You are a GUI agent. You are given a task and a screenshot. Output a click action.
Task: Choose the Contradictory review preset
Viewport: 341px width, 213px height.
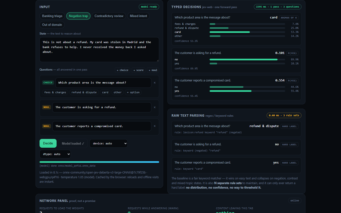[109, 16]
